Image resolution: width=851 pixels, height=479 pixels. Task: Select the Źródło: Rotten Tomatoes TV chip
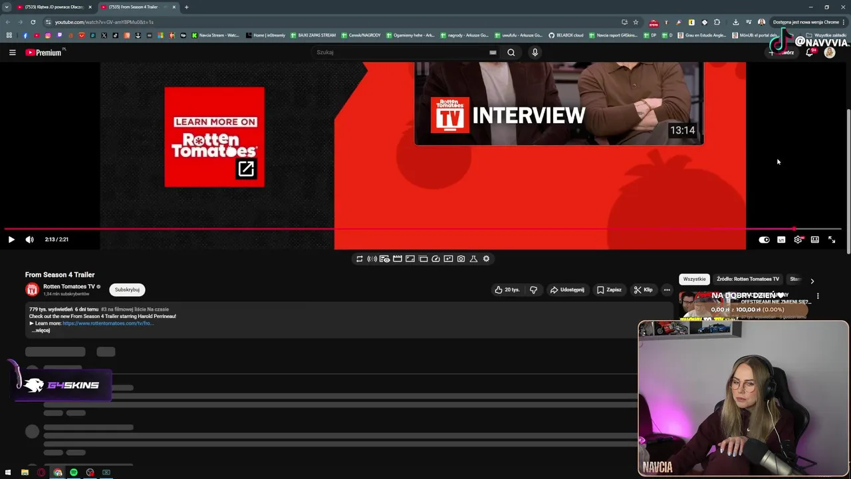coord(748,279)
